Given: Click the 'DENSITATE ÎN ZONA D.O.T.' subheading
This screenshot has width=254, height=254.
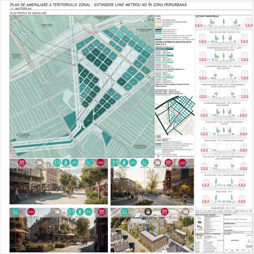Looking at the screenshot, I should pos(165,47).
